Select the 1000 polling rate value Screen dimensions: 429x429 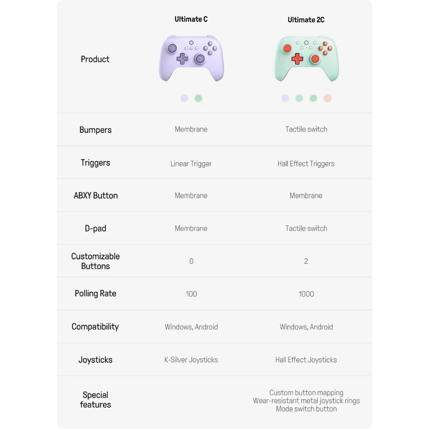[306, 294]
